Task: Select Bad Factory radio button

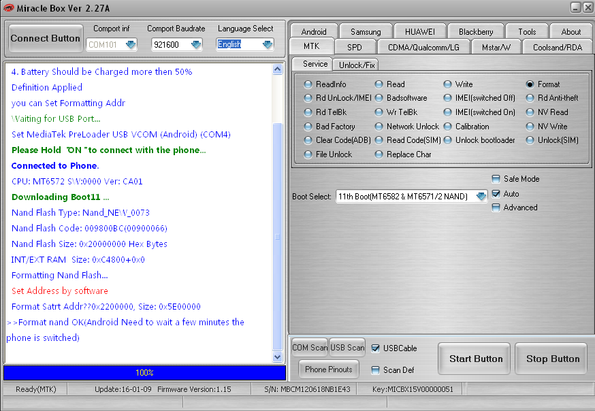Action: click(x=329, y=127)
